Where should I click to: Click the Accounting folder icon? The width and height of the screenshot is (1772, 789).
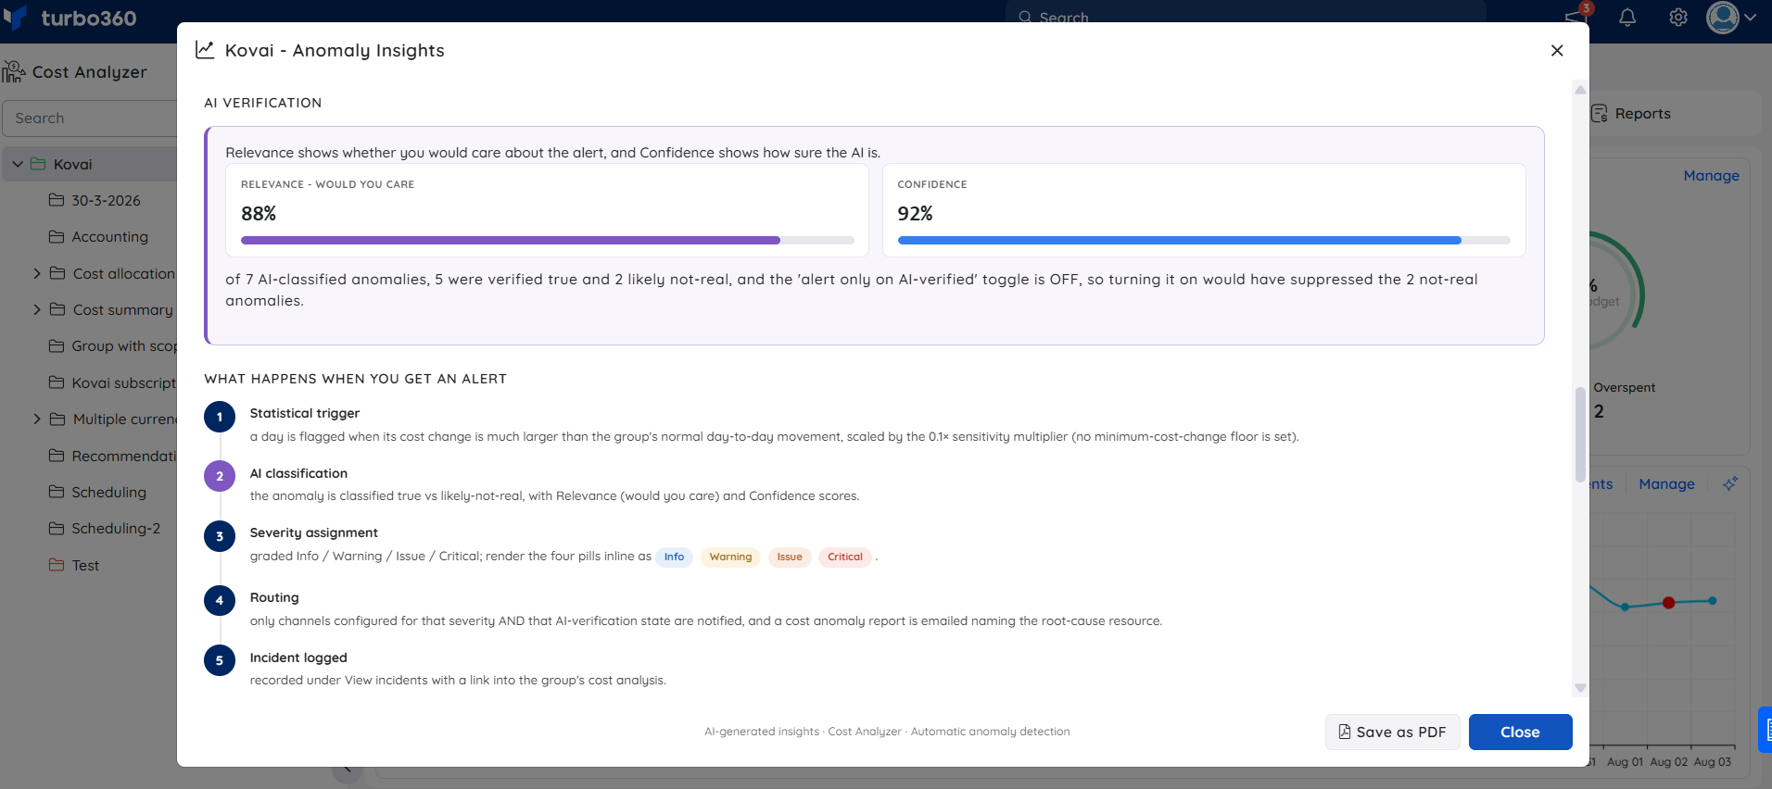(57, 236)
